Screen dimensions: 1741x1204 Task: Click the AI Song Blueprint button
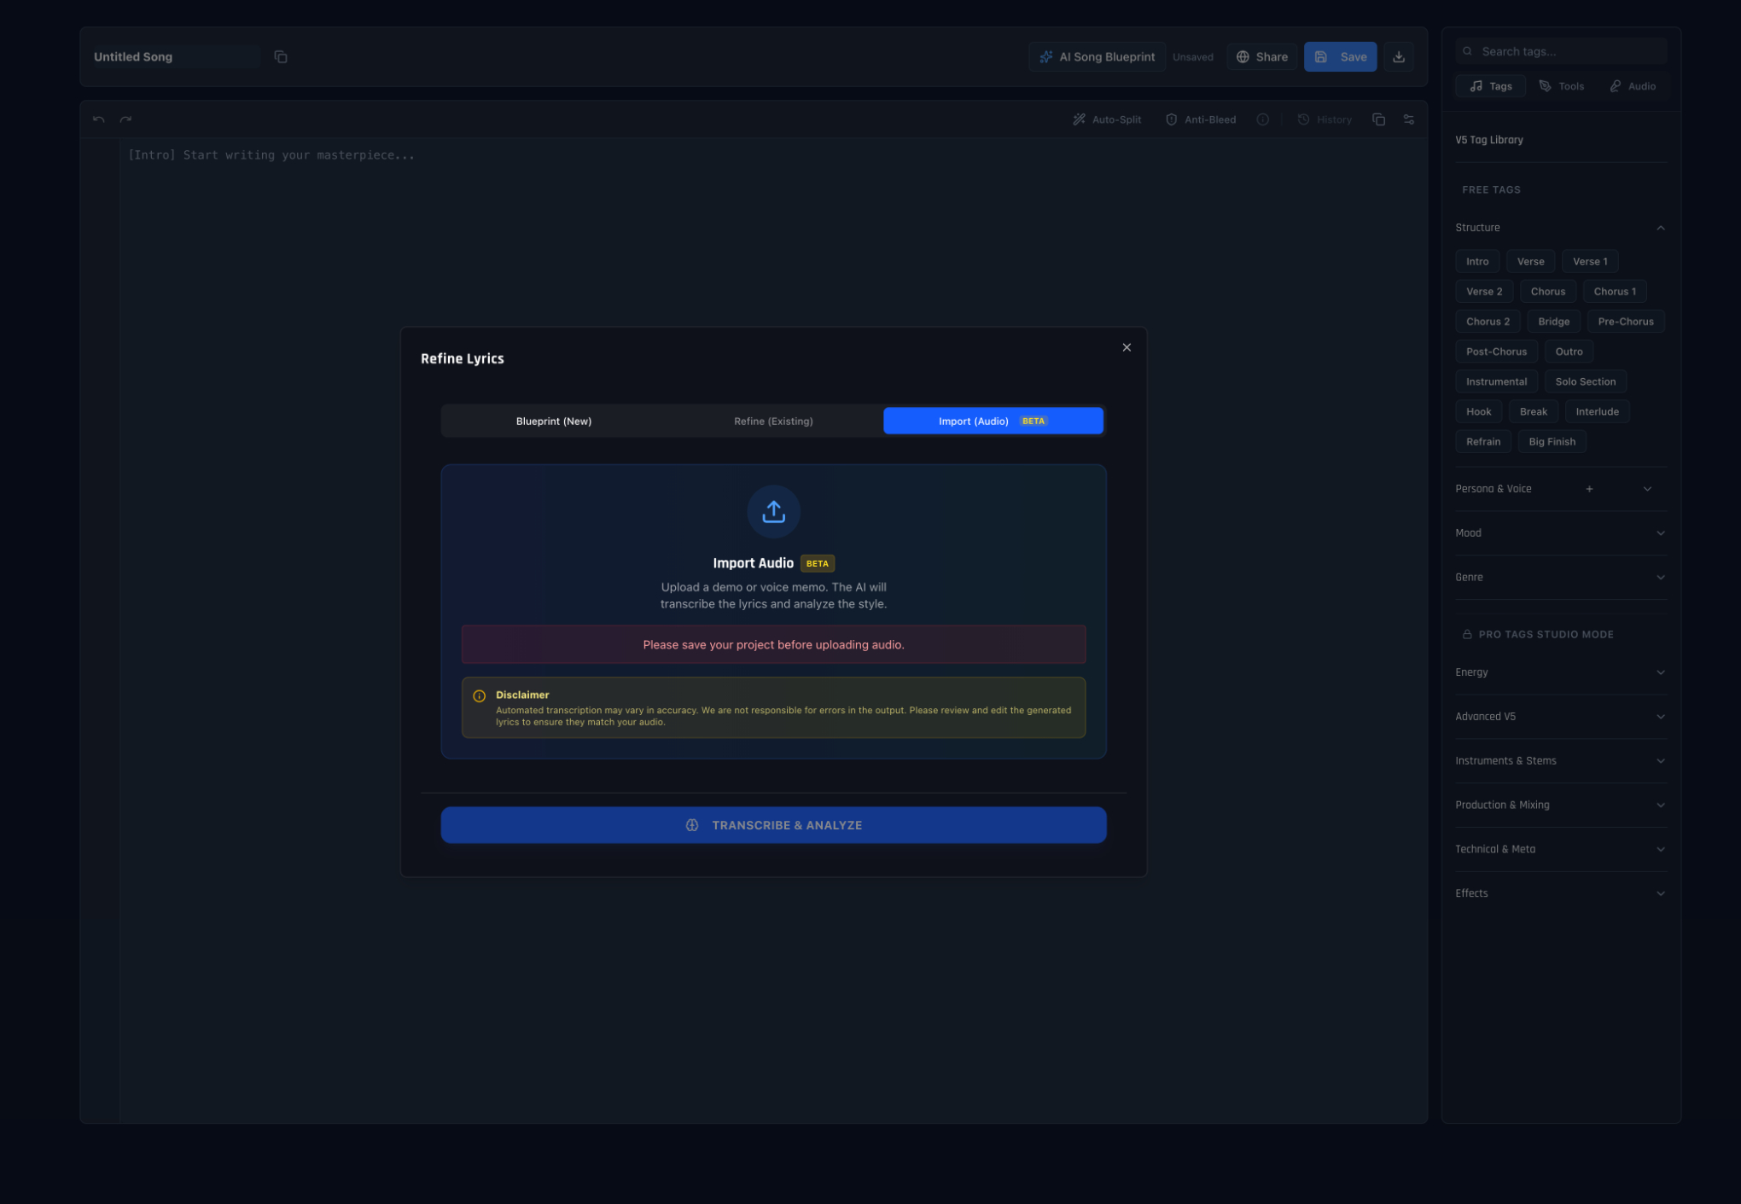1097,56
